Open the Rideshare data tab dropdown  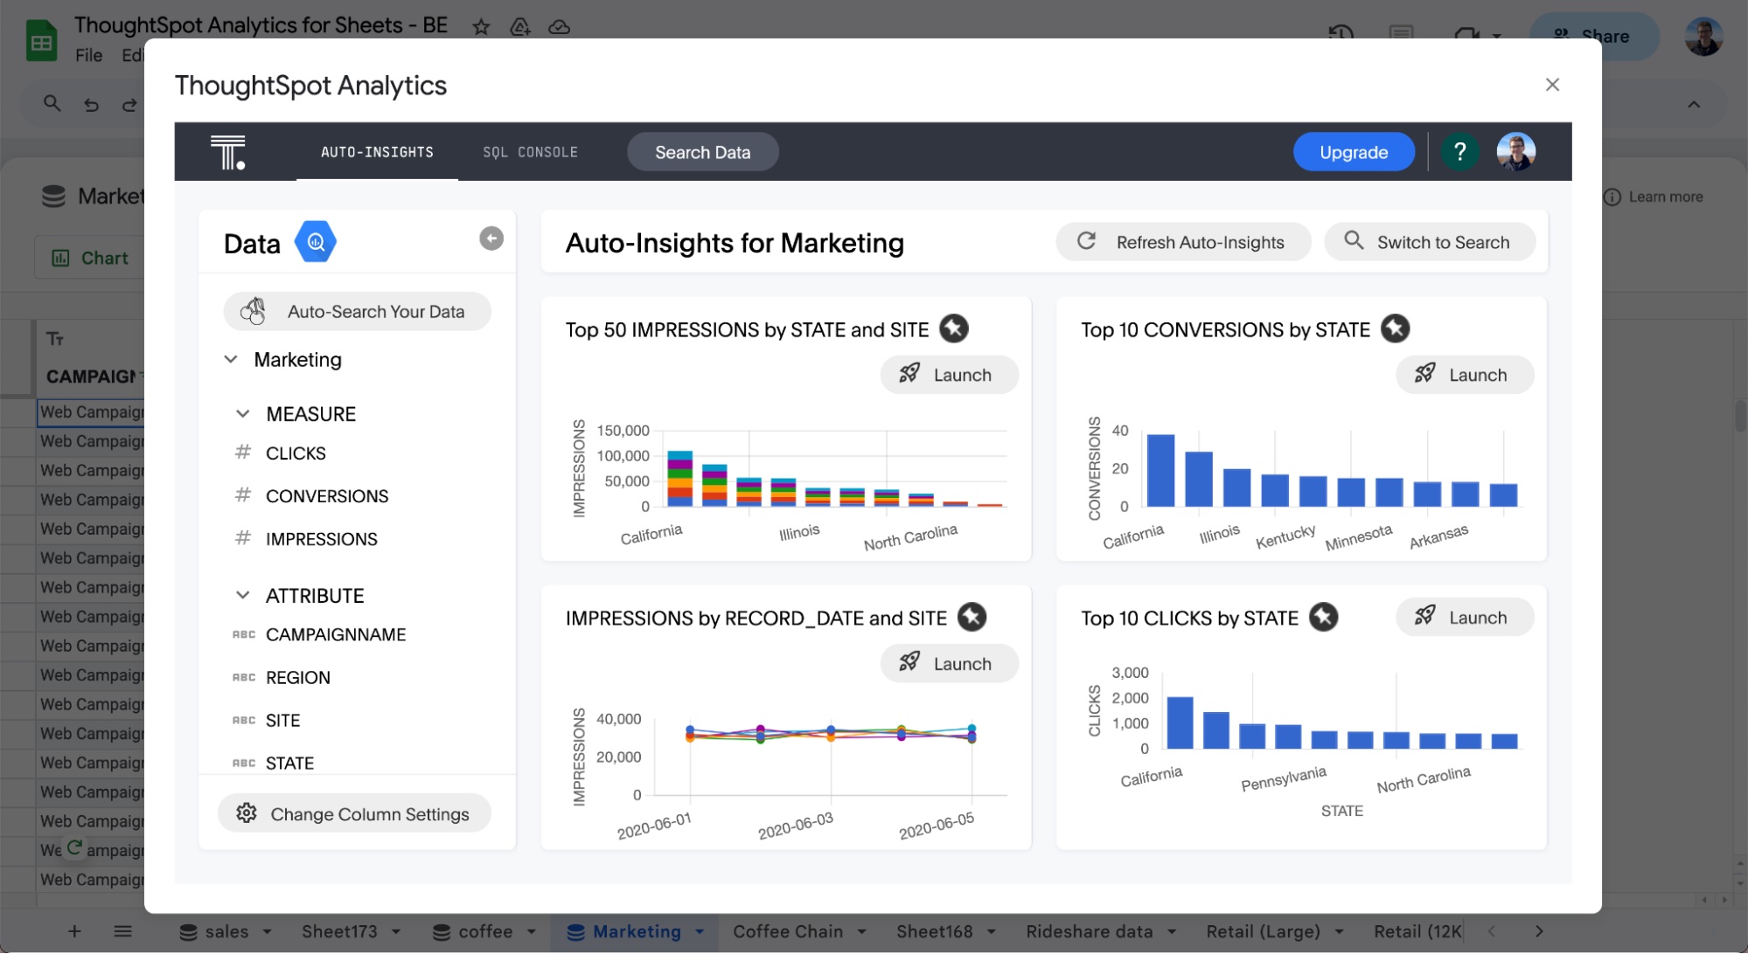(x=1172, y=932)
